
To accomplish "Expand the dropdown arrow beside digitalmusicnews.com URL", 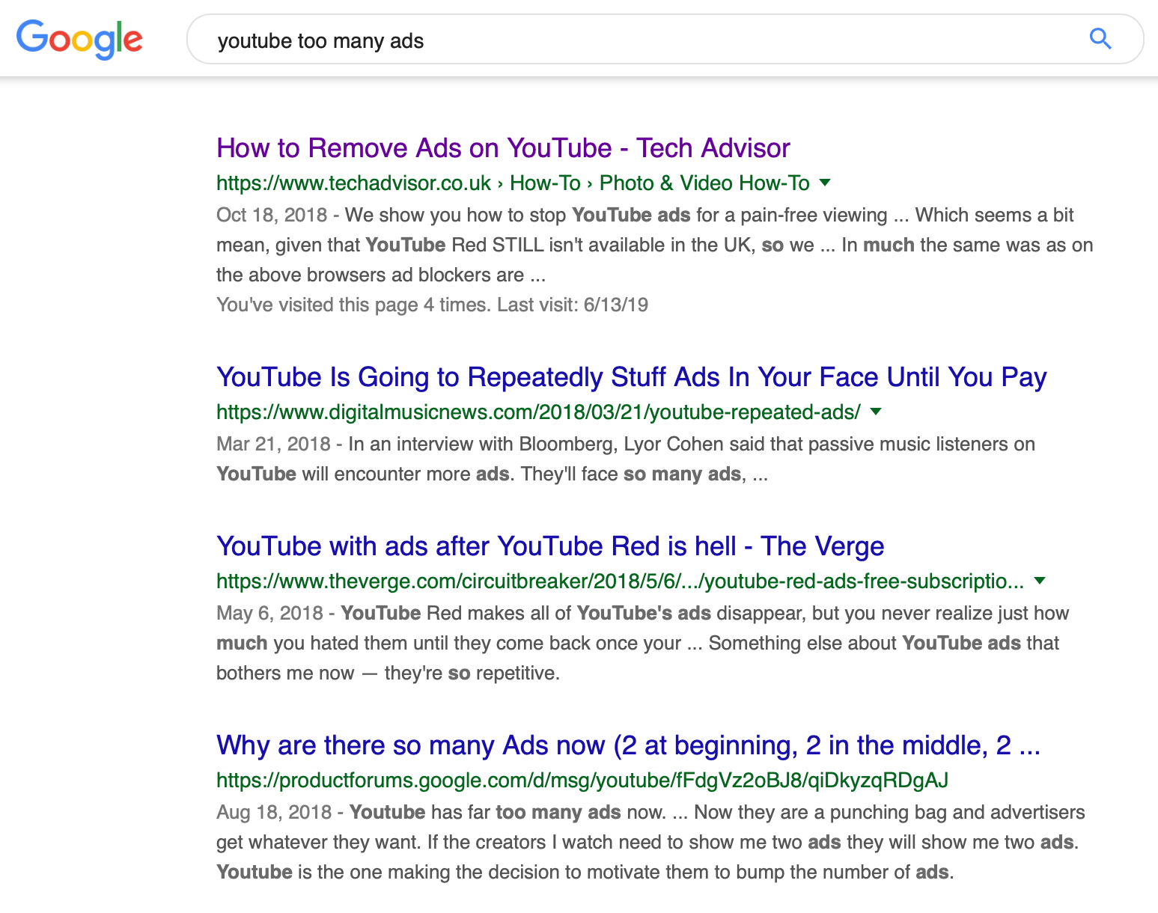I will [x=876, y=412].
